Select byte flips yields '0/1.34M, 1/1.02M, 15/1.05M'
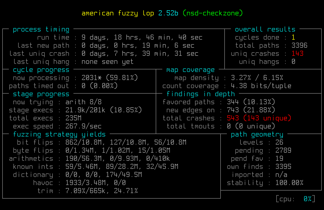 point(118,151)
